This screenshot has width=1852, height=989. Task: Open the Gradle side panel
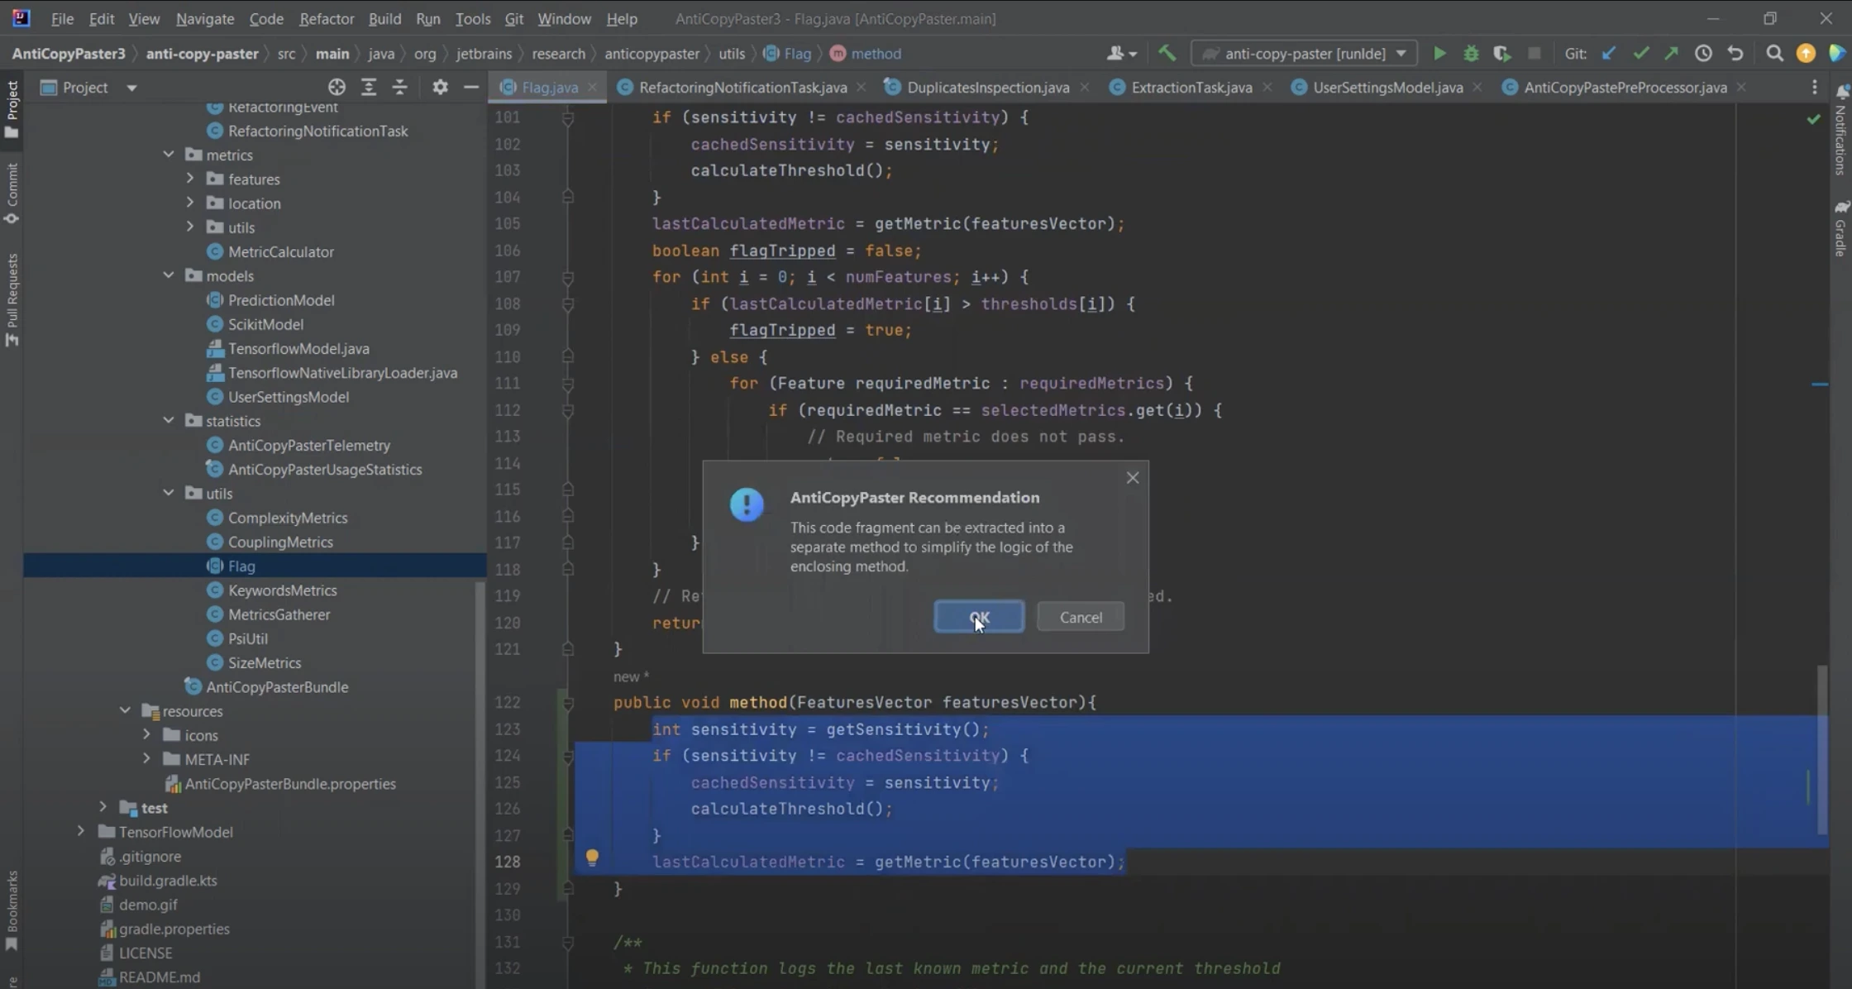click(x=1840, y=229)
